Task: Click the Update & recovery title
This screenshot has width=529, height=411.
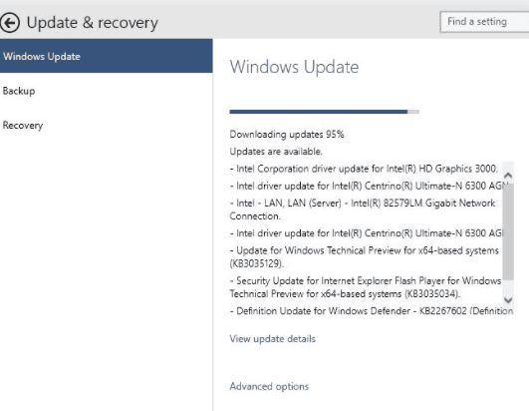Action: coord(92,23)
